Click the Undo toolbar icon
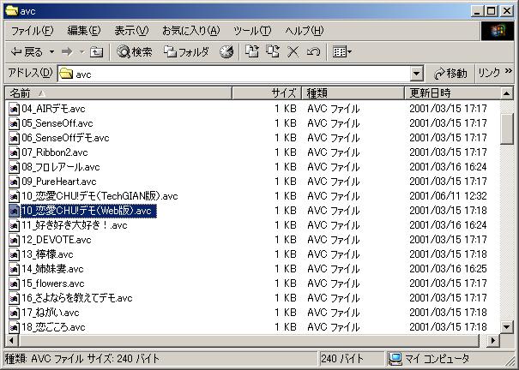The height and width of the screenshot is (370, 519). [x=313, y=52]
